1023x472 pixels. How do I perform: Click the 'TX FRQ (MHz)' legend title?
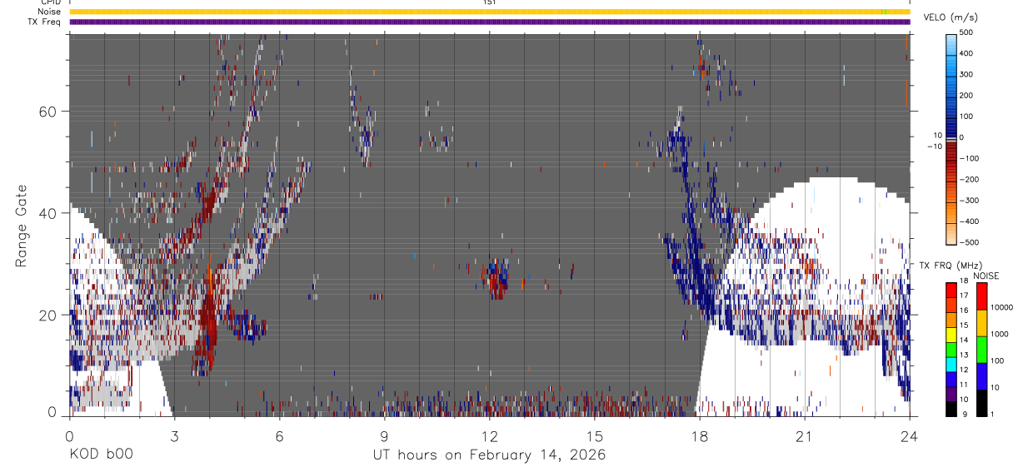coord(951,266)
